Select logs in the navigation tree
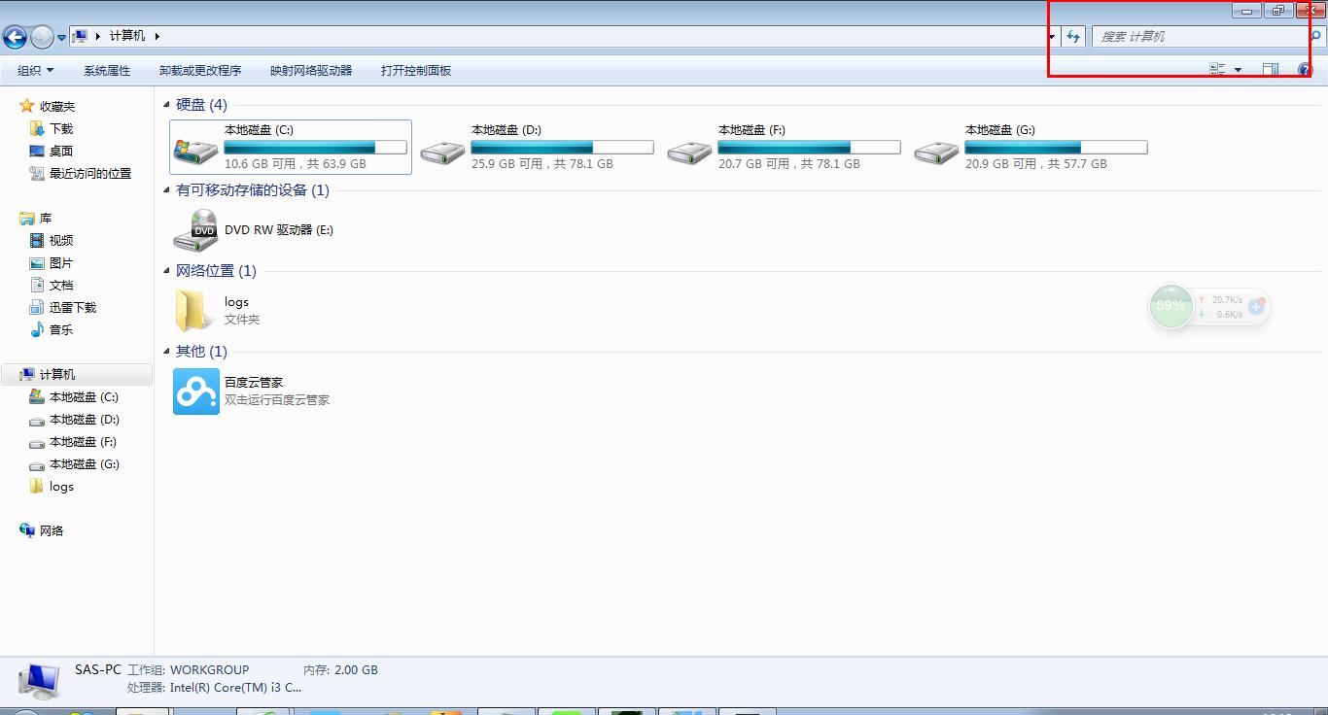 (x=61, y=486)
